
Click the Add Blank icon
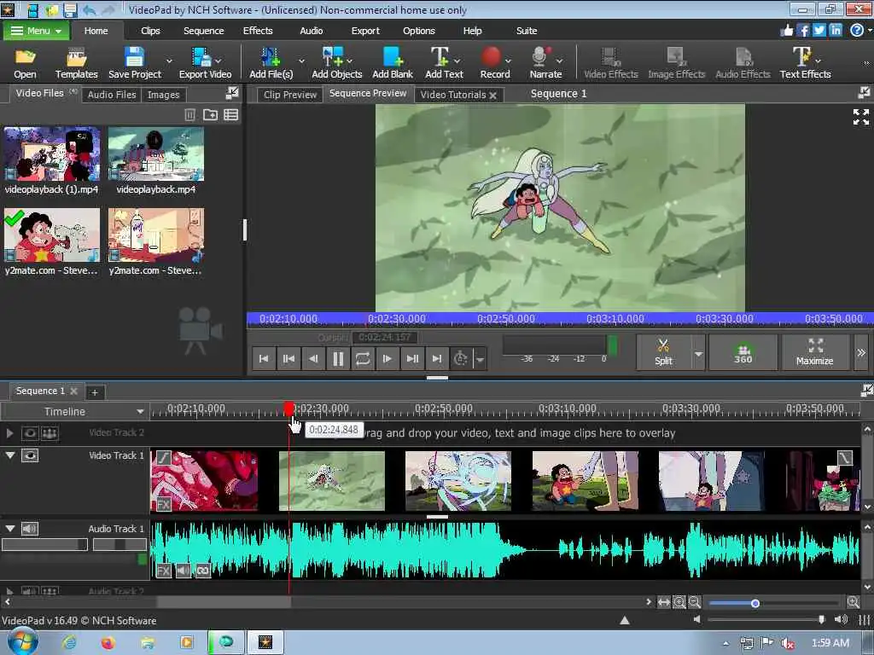(393, 62)
